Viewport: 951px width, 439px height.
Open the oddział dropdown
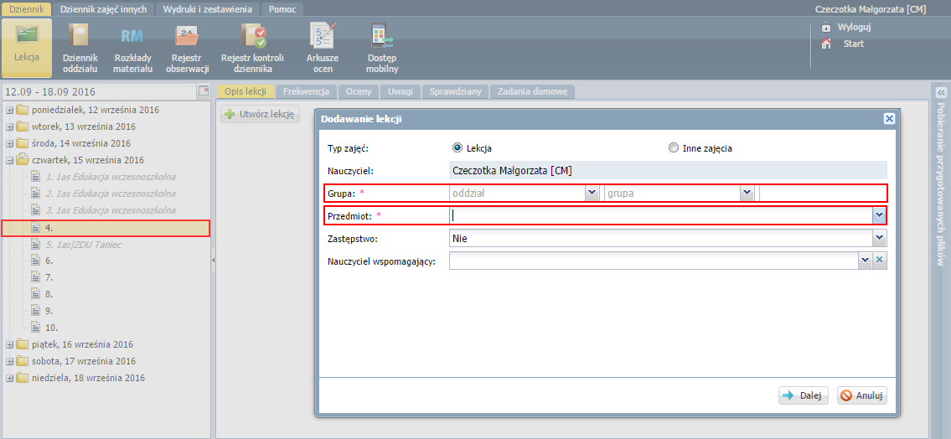click(x=592, y=193)
